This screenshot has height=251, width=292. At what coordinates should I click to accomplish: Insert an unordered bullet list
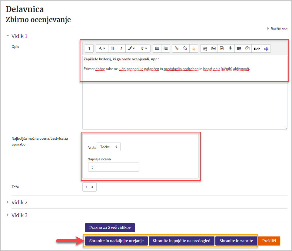tap(157, 49)
